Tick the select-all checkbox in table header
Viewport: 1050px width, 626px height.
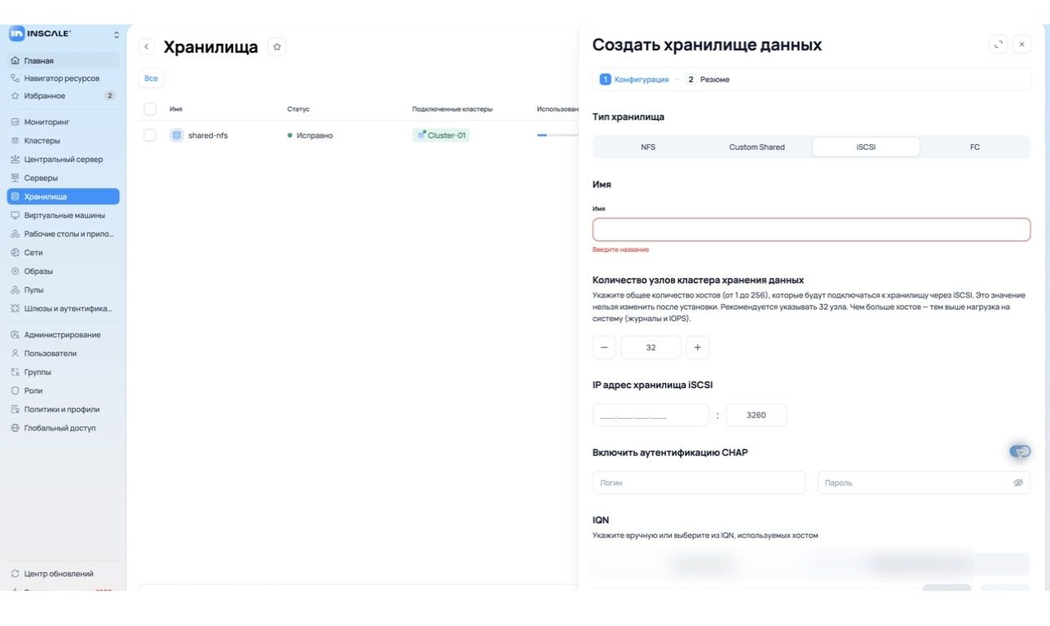[150, 108]
